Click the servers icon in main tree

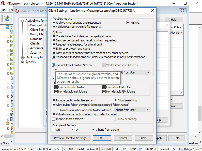point(7,27)
